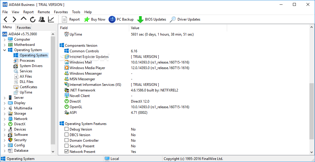Screen dimensions: 315x162
Task: Select the Services gear item
Action: (x=26, y=71)
